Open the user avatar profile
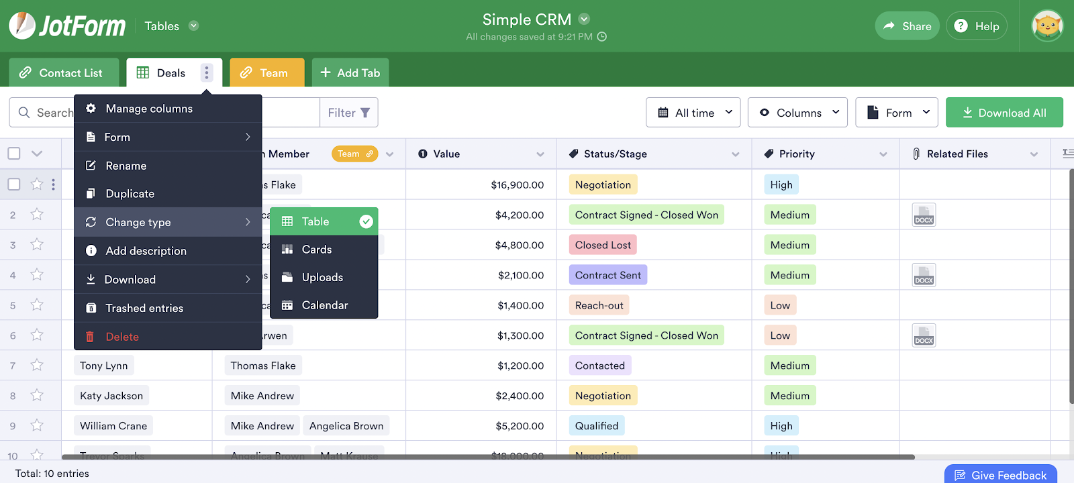 coord(1047,26)
